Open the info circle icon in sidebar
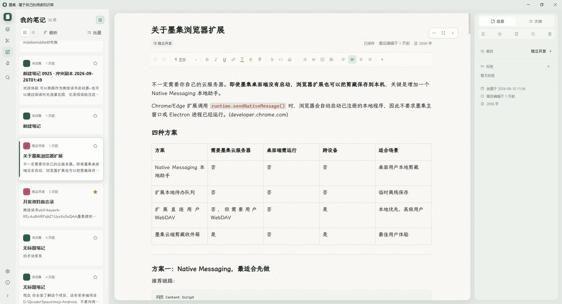The image size is (562, 304). [x=7, y=282]
